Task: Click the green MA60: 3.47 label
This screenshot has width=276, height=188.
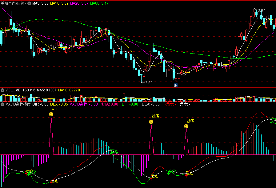Action: 99,3
